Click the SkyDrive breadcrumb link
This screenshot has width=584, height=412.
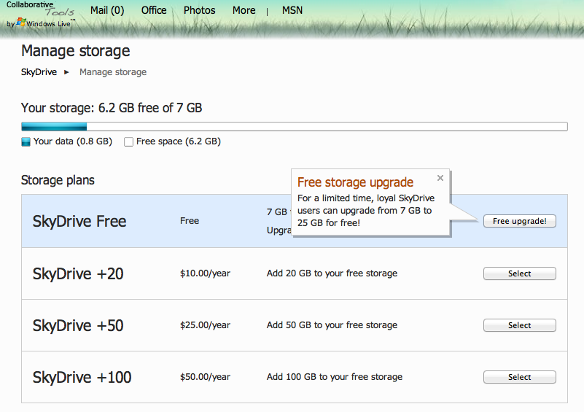39,72
